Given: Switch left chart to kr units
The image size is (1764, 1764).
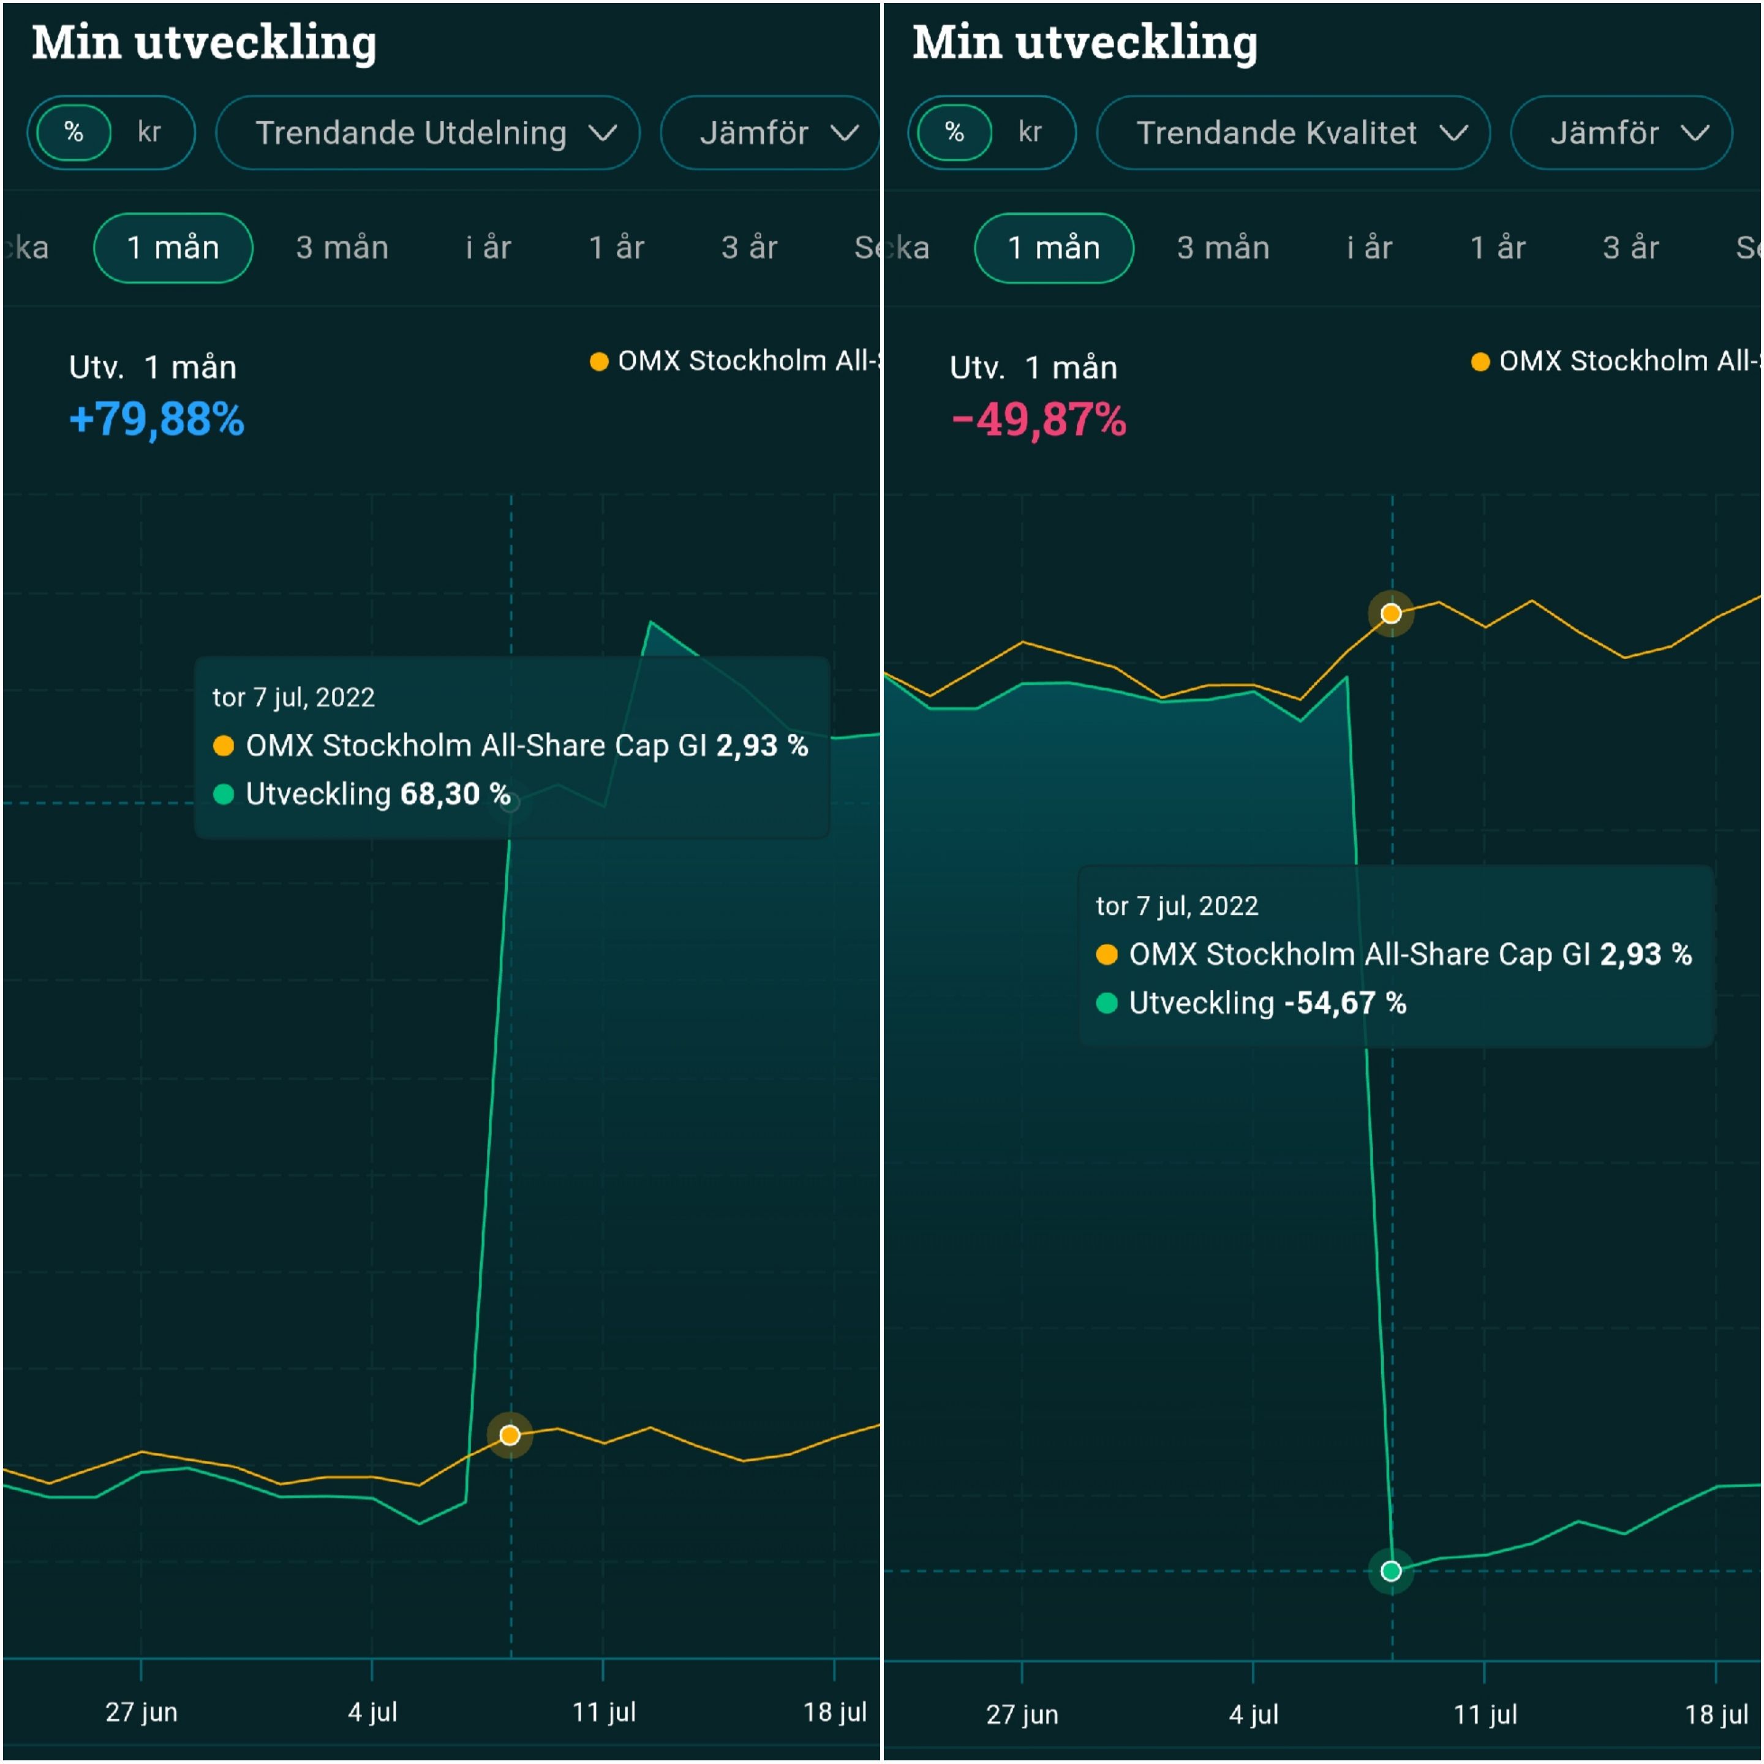Looking at the screenshot, I should 149,132.
